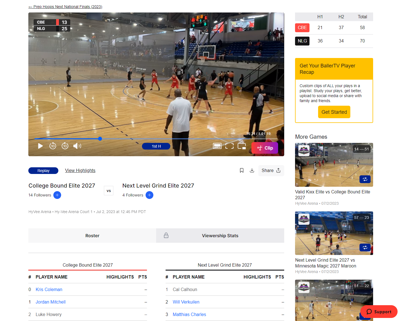Bookmark this game

tap(242, 171)
